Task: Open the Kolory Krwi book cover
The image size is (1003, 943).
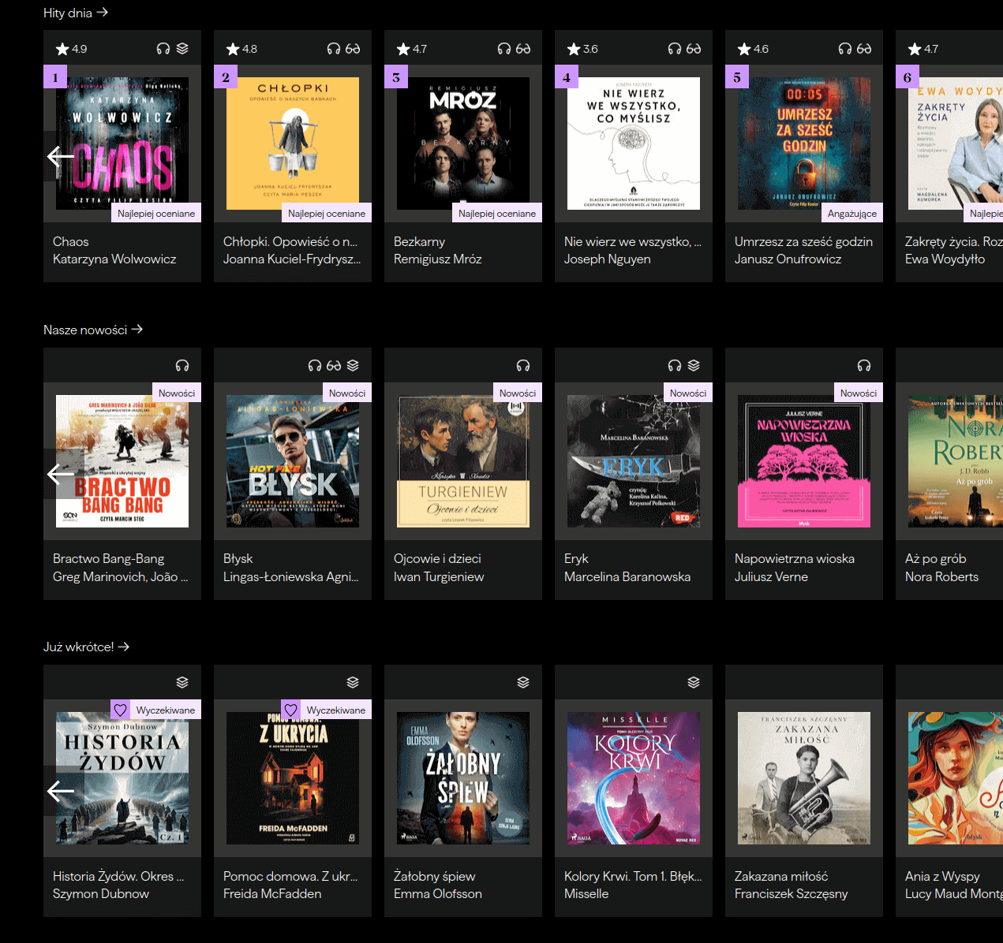Action: click(633, 778)
